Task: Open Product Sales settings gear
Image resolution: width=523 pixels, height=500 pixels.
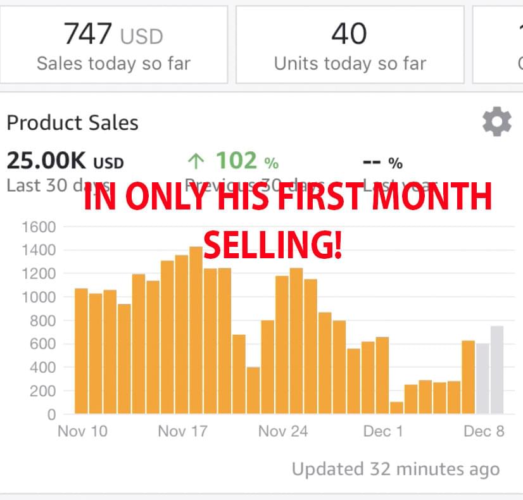Action: coord(496,122)
